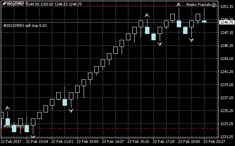The image size is (235, 146).
Task: Click the Renko Fractals expert advisor smiley icon
Action: click(214, 5)
